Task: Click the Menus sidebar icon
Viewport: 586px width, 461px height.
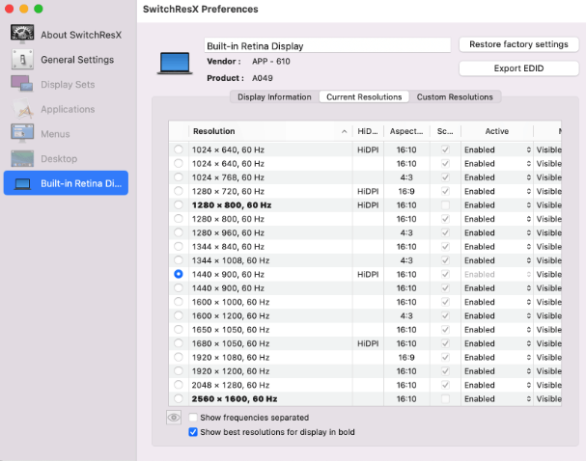Action: (x=22, y=134)
